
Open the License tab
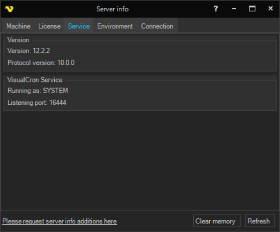pyautogui.click(x=49, y=26)
